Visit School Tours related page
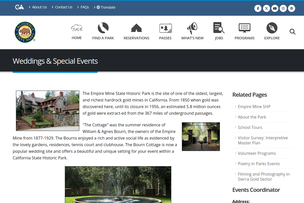Viewport: 304px width, 203px height. tap(250, 127)
